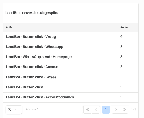Go to the previous page arrow
The image size is (144, 118).
pyautogui.click(x=96, y=110)
